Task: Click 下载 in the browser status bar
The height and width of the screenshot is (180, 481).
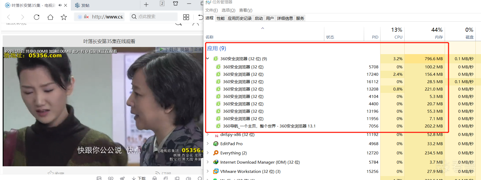Action: tap(139, 178)
